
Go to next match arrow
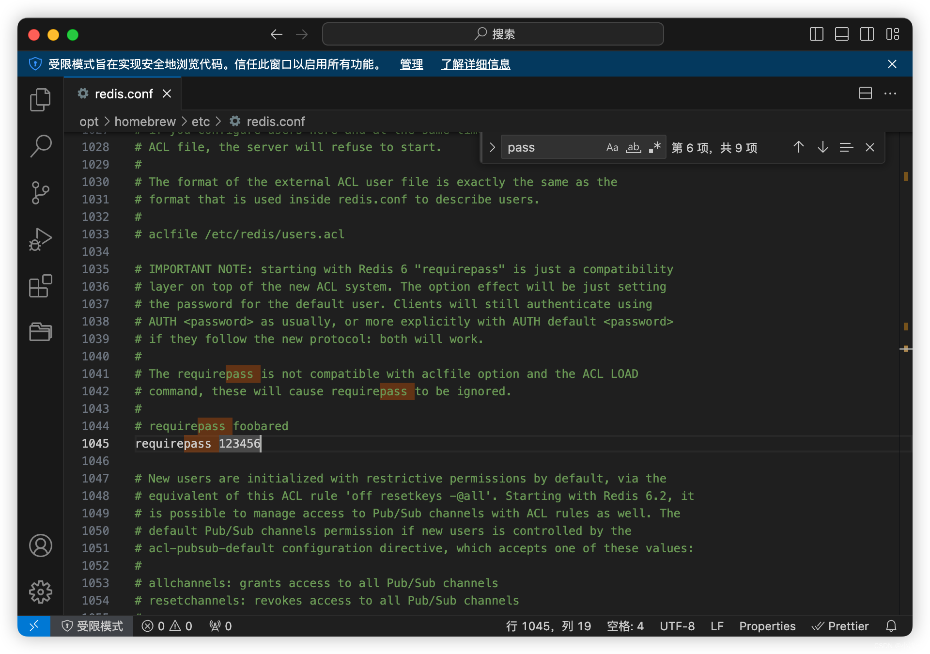tap(822, 147)
